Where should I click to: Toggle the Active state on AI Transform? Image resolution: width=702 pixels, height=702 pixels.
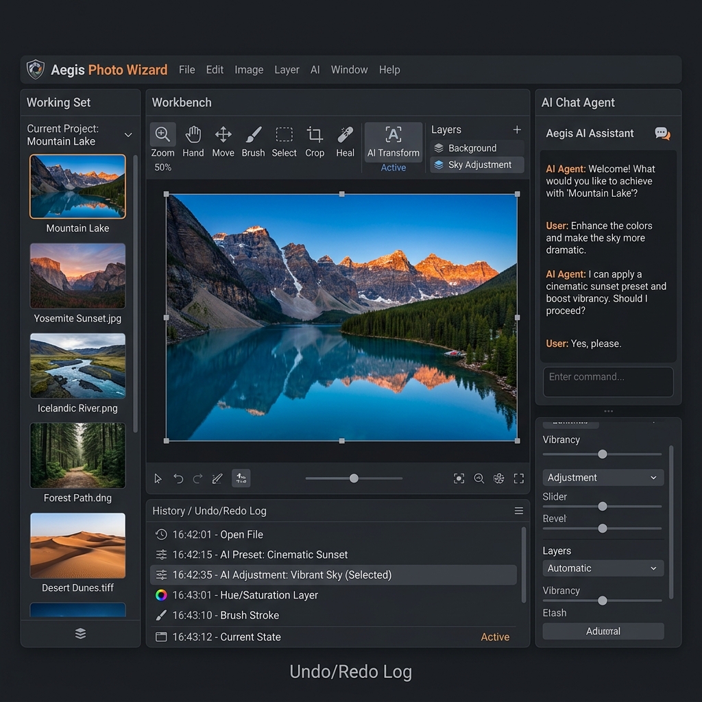coord(393,167)
